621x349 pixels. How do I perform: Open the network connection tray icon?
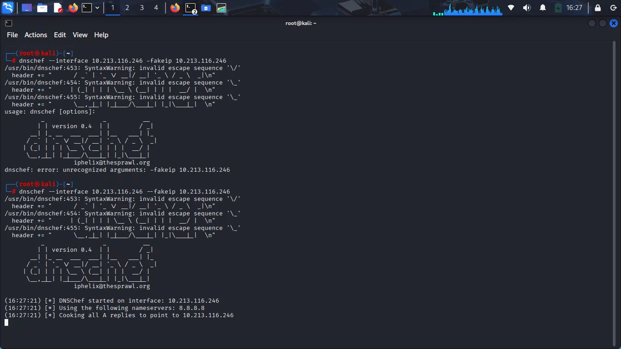pos(511,8)
